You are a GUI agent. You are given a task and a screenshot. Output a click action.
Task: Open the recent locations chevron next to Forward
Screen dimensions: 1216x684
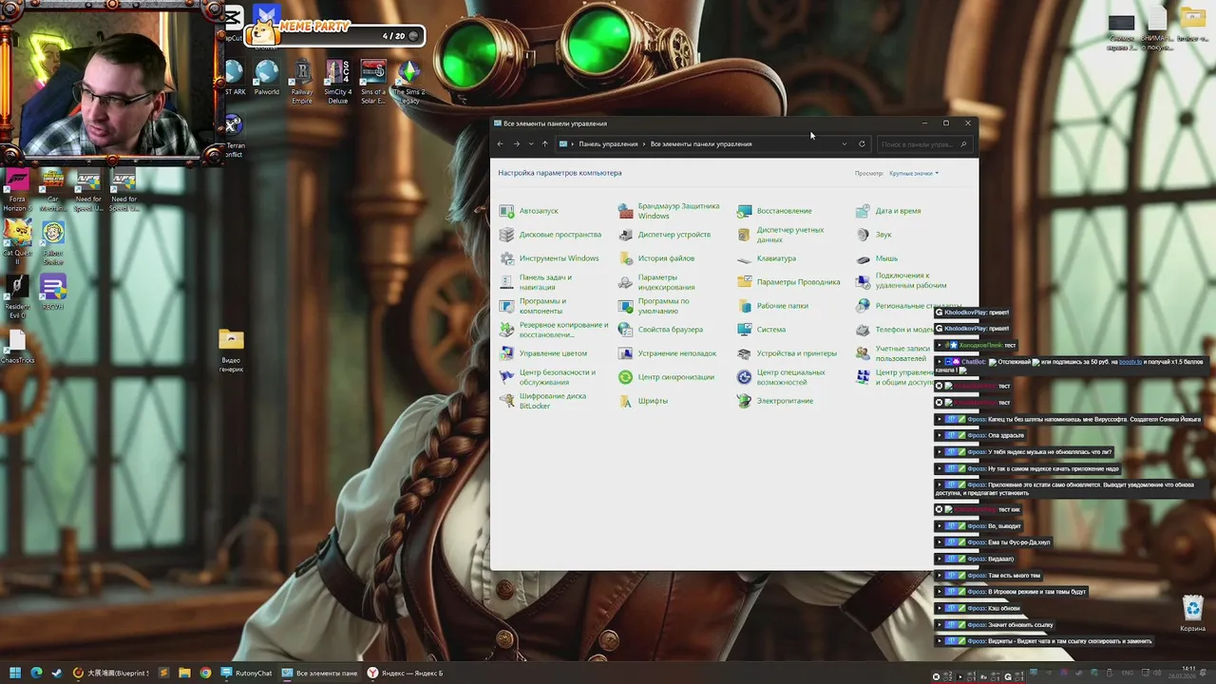(x=531, y=144)
